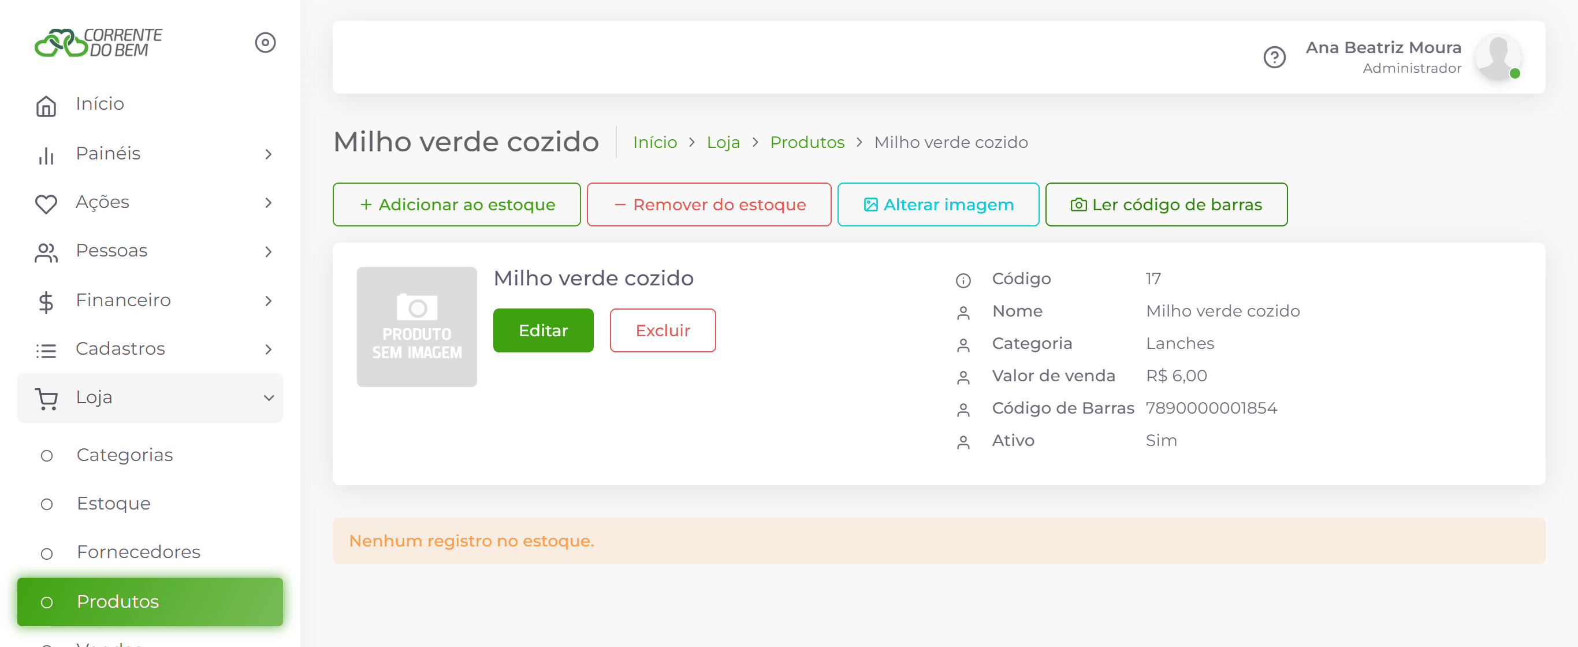Click the red Excluir button
The image size is (1578, 647).
pos(662,330)
